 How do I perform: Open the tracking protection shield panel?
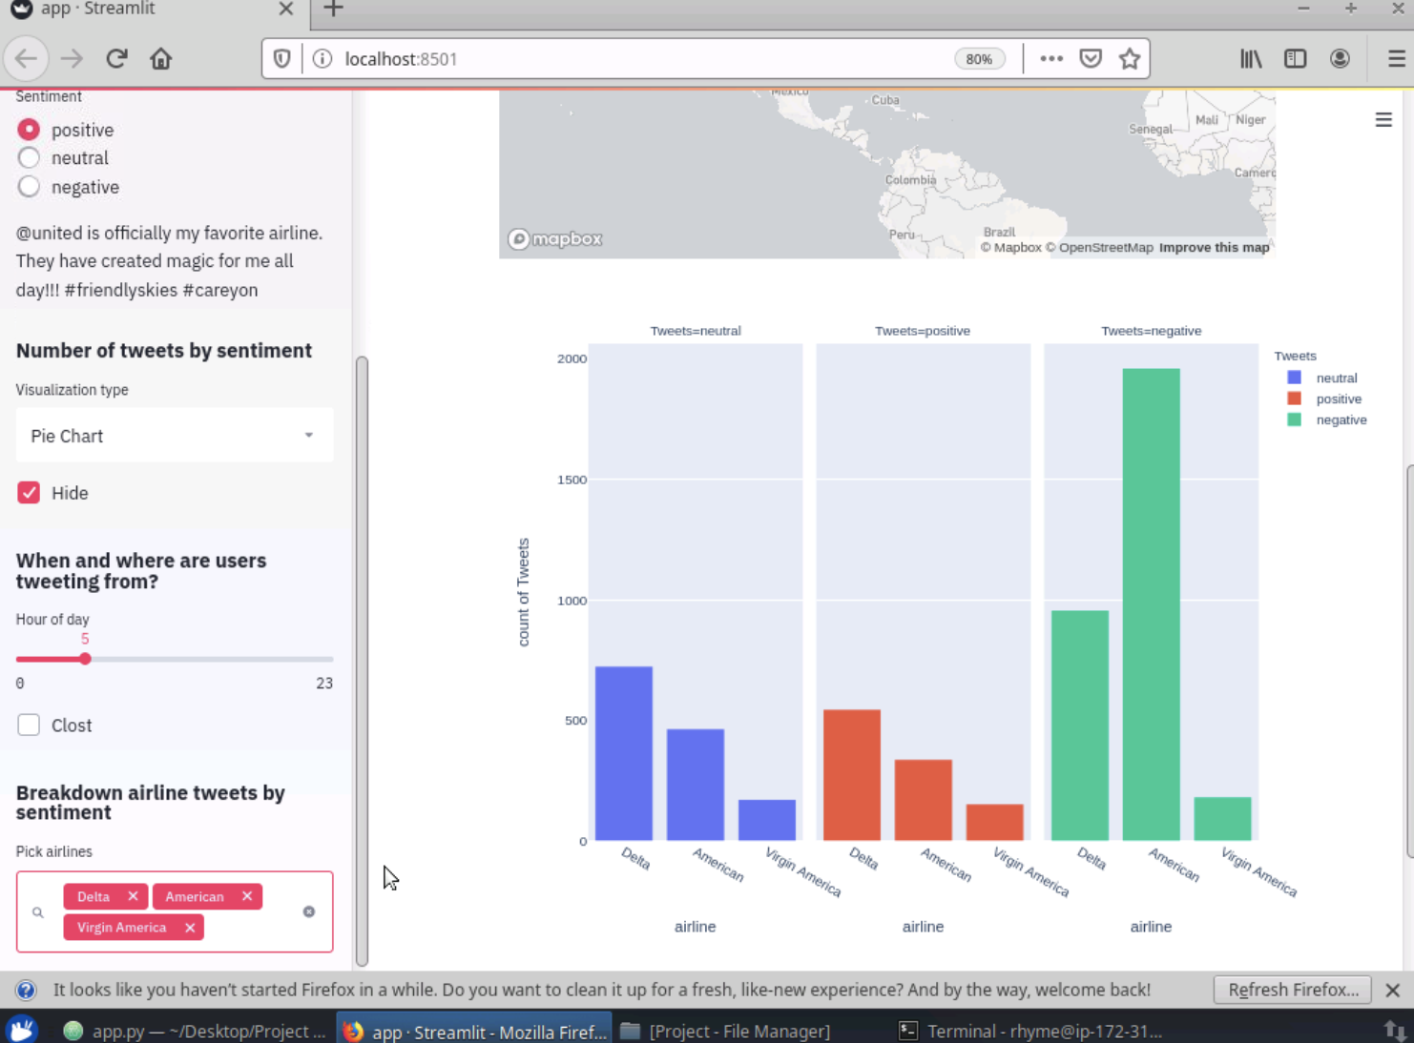[281, 58]
